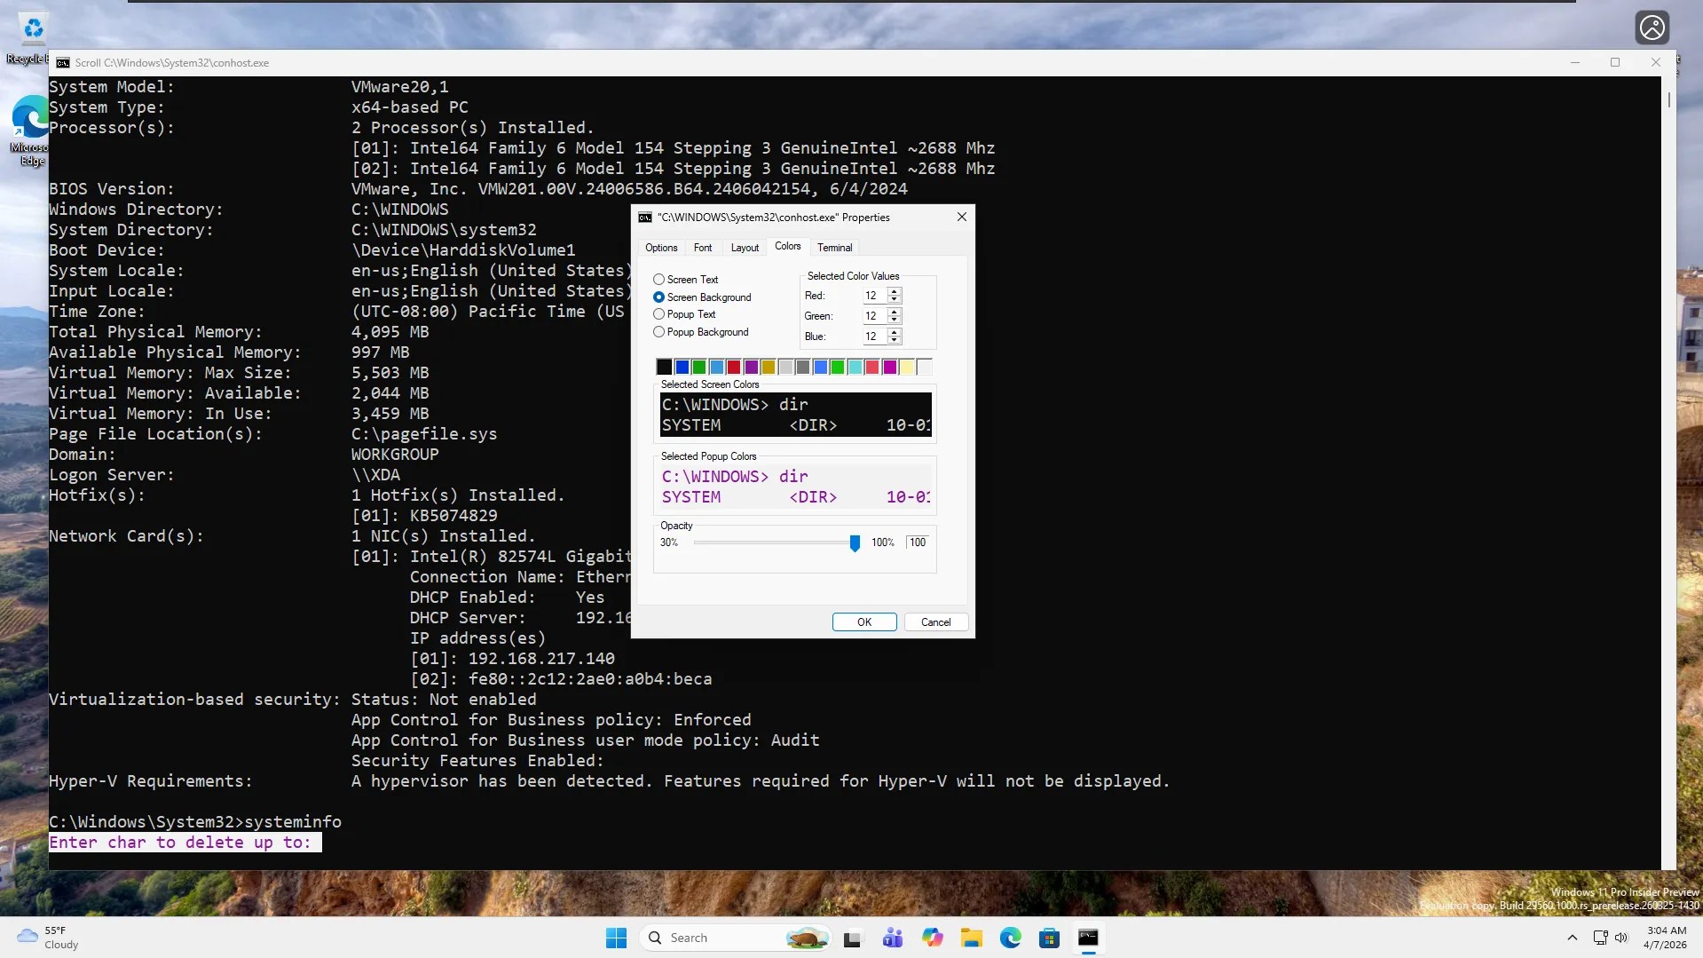The image size is (1703, 958).
Task: Dismiss the dialog with Cancel
Action: coord(935,622)
